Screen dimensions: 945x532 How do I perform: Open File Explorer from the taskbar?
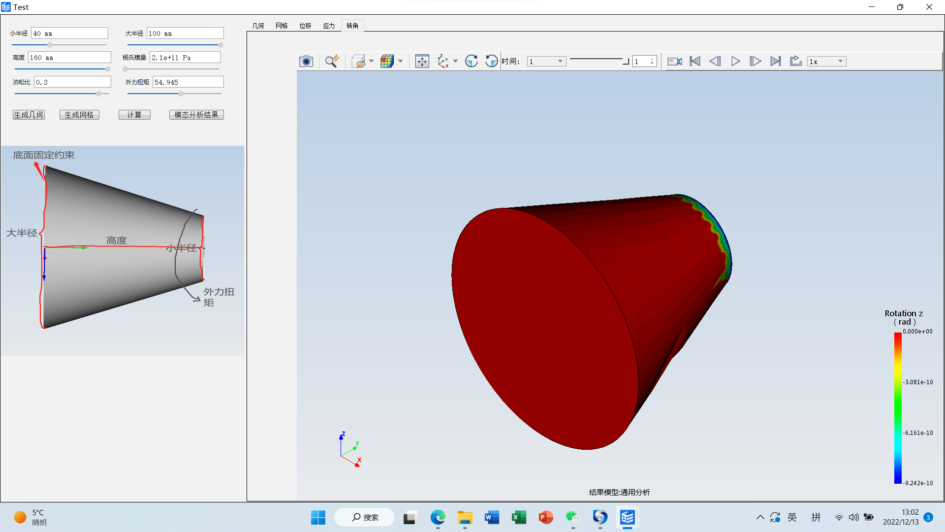click(465, 517)
